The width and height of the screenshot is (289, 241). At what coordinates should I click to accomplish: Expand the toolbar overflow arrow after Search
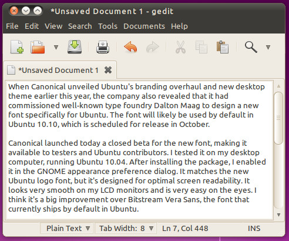(x=268, y=47)
